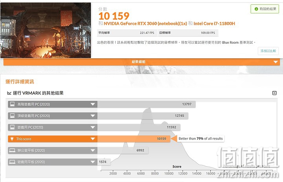283x182 pixels.
Task: Expand 辦公室平板 (2020) dropdown arrow
Action: pos(93,150)
